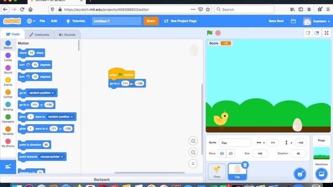
Task: Open My Stuff folder icon
Action: click(x=293, y=21)
